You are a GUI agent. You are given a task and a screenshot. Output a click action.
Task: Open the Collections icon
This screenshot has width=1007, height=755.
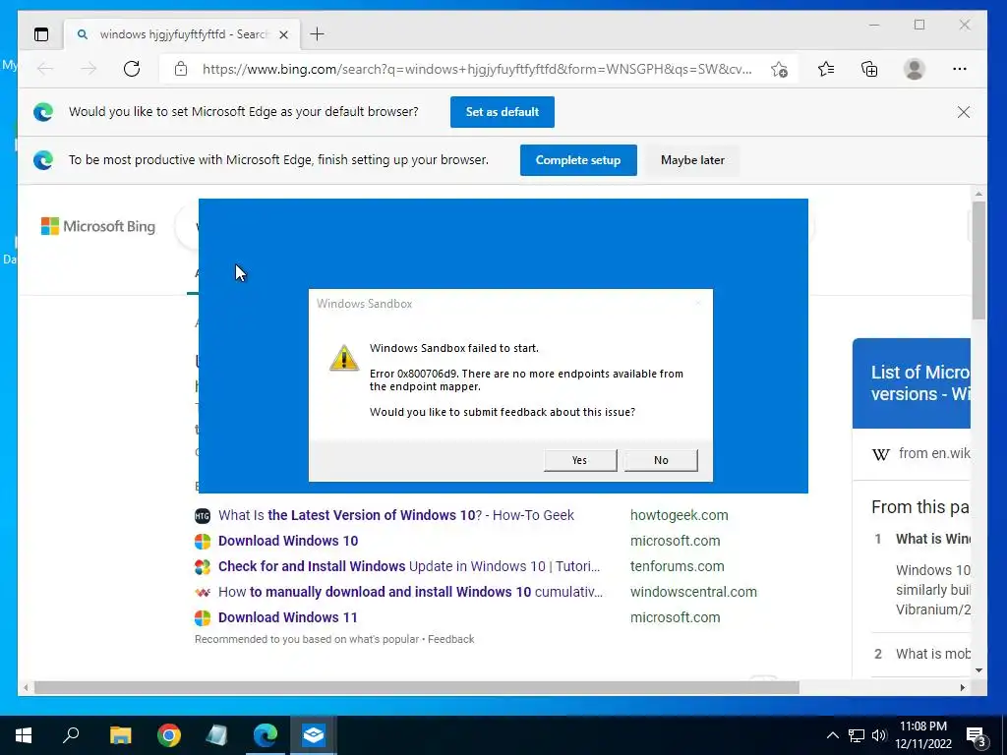pos(869,69)
